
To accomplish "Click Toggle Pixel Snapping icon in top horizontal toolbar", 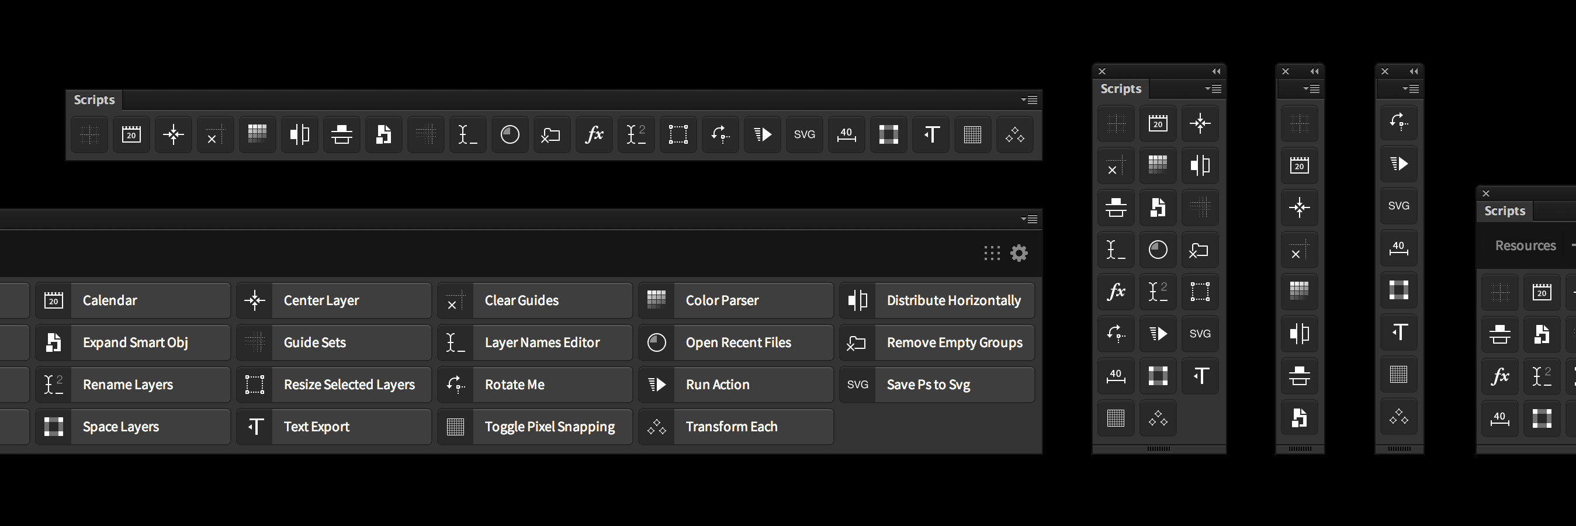I will (973, 134).
